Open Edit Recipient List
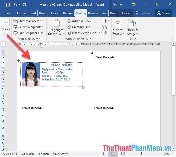Viewport: 176px width, 157px height. coord(28,33)
